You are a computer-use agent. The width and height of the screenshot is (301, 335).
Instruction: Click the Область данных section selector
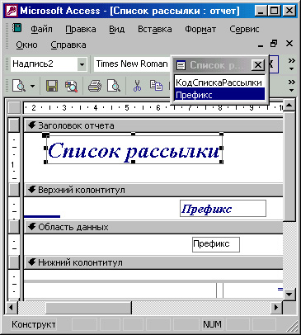(x=13, y=227)
